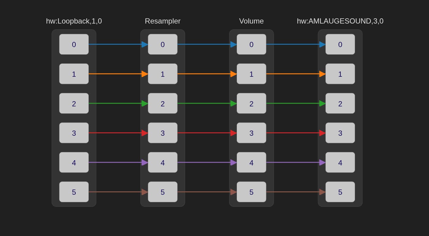This screenshot has height=236, width=429.
Task: Select the Volume block title
Action: coord(251,21)
